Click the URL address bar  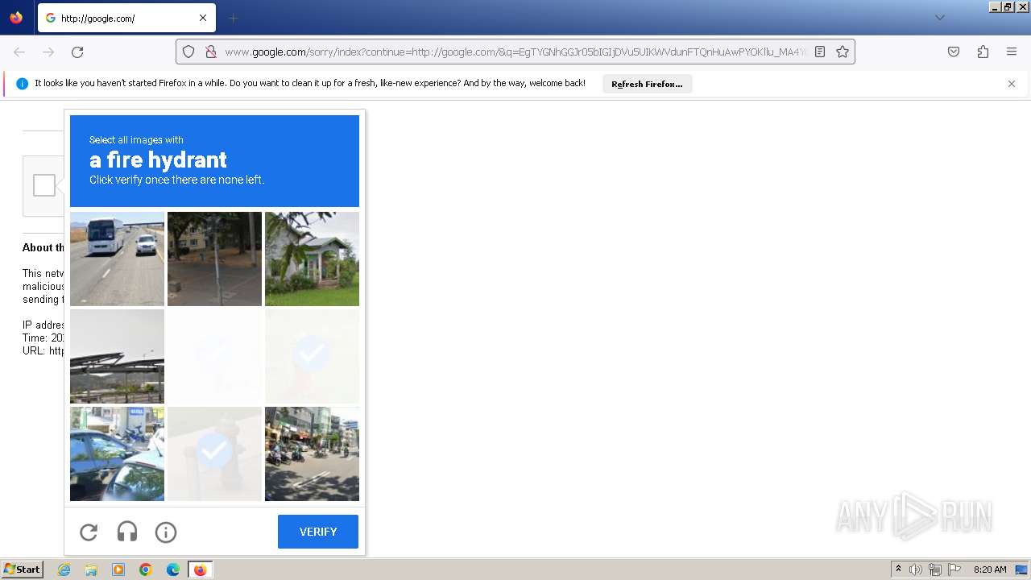pyautogui.click(x=514, y=52)
